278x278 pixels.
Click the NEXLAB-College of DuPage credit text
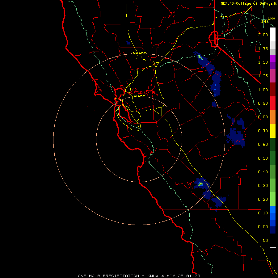coord(246,3)
